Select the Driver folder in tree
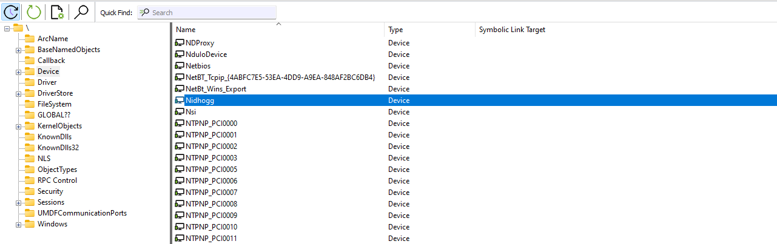The width and height of the screenshot is (777, 244). (47, 82)
